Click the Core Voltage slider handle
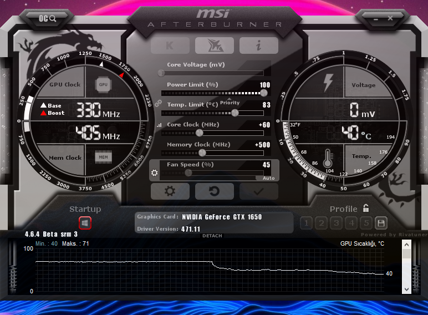The height and width of the screenshot is (315, 428). 161,73
